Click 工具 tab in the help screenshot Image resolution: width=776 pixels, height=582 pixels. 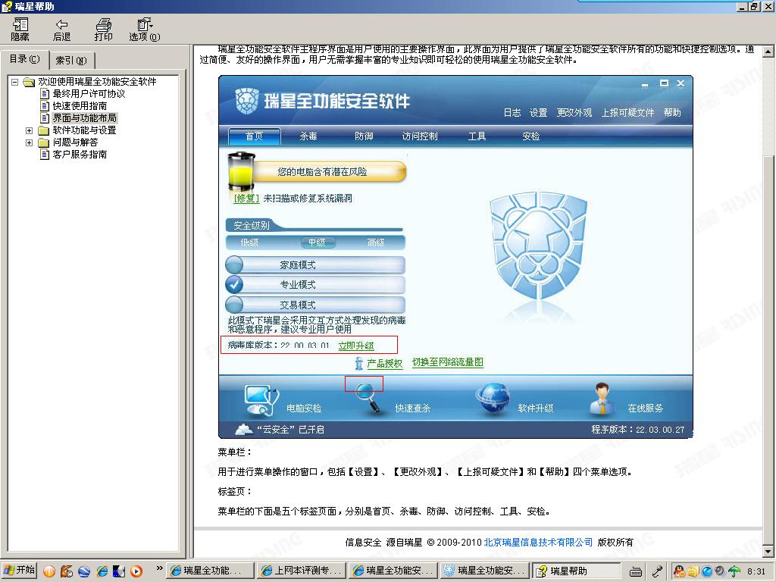[477, 136]
